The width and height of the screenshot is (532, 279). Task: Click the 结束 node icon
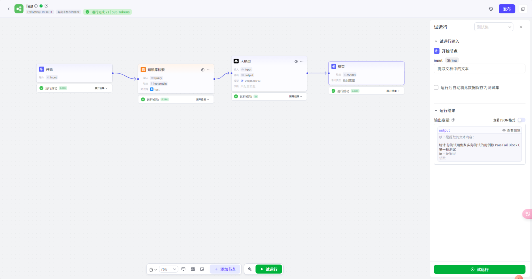click(333, 66)
